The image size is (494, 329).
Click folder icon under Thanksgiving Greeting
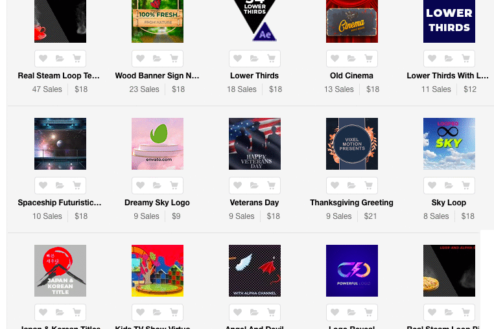click(x=351, y=185)
